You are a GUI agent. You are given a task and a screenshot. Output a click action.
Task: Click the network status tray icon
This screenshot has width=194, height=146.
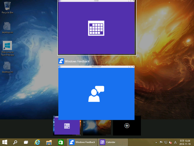(x=166, y=142)
